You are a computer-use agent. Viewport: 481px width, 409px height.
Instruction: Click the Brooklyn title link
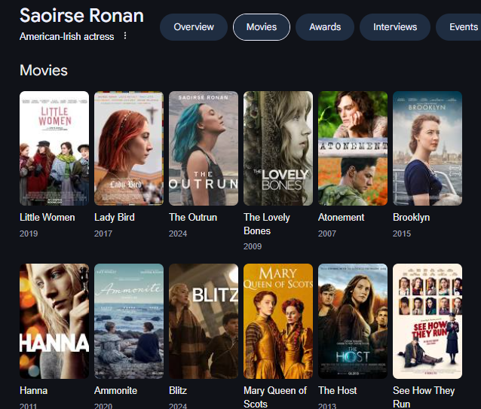(411, 217)
